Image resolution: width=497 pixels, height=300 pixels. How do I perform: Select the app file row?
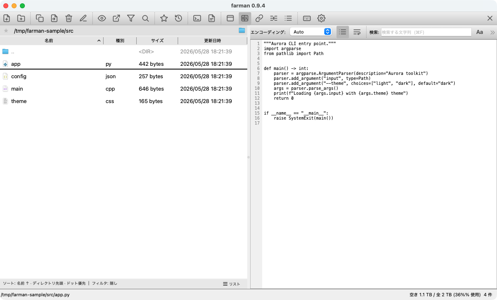(x=123, y=64)
